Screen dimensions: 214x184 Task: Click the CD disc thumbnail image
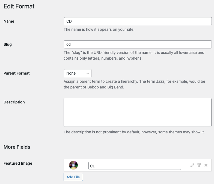tap(73, 165)
